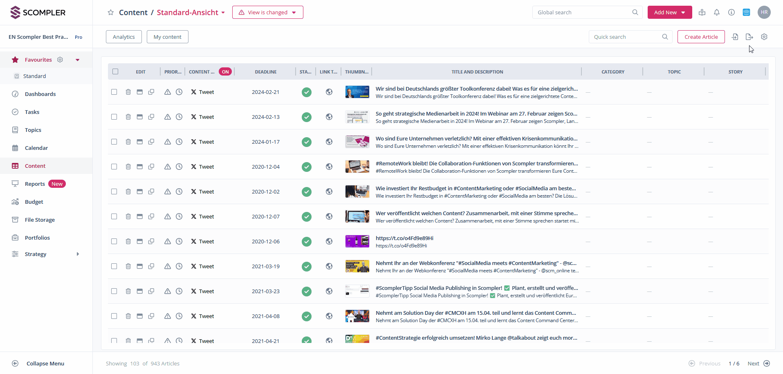Click the clock icon for the 2020-12-04 tweet
783x374 pixels.
click(x=179, y=167)
